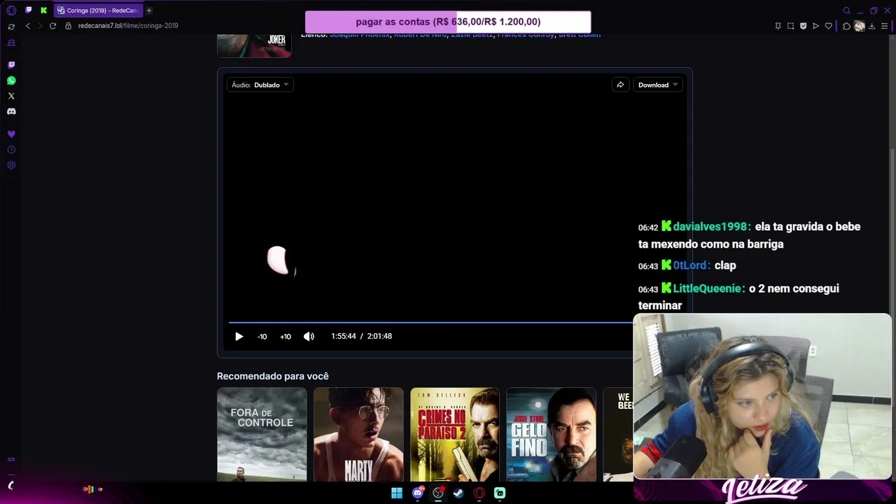Image resolution: width=896 pixels, height=504 pixels.
Task: Open the easy setup sliders icon
Action: (884, 26)
